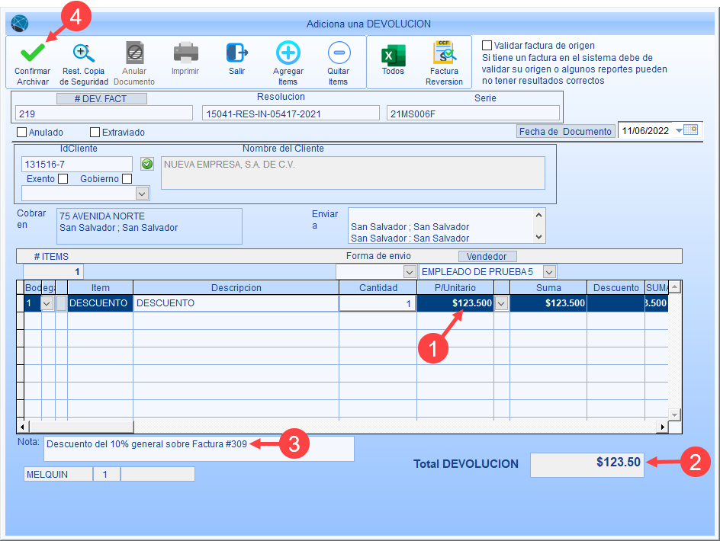The image size is (720, 541).
Task: Click Quitar Items minus icon
Action: pos(339,53)
